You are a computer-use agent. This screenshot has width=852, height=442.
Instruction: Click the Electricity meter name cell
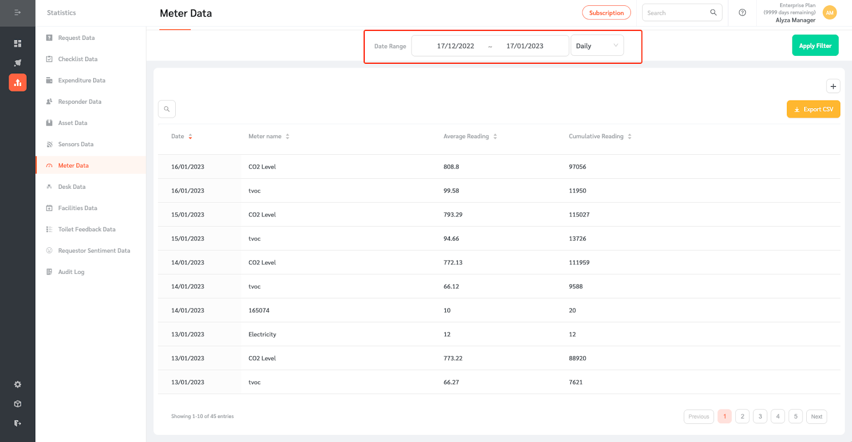click(x=262, y=334)
